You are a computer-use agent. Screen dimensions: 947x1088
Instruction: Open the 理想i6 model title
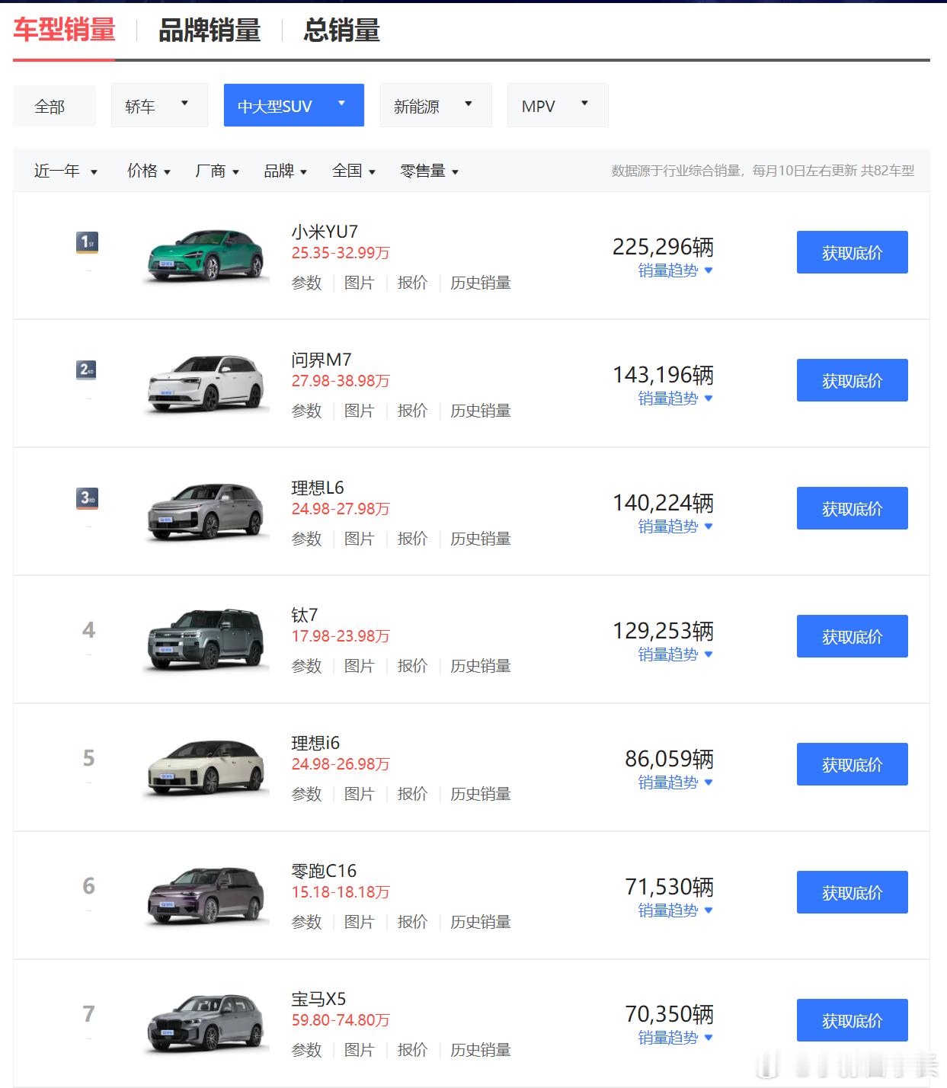(315, 743)
